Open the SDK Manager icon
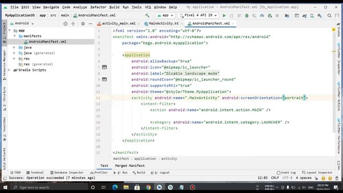The image size is (343, 193). tap(319, 16)
